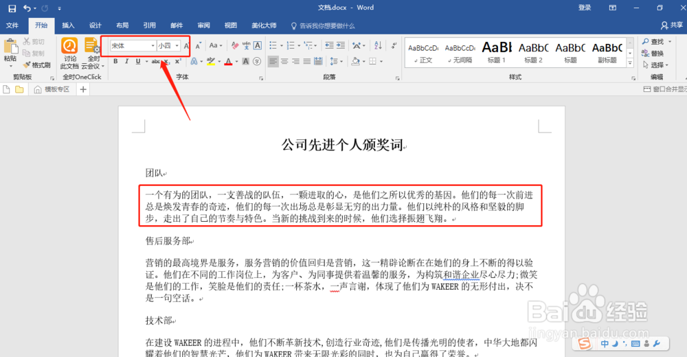
Task: Click the Numbering list icon
Action: coord(291,45)
